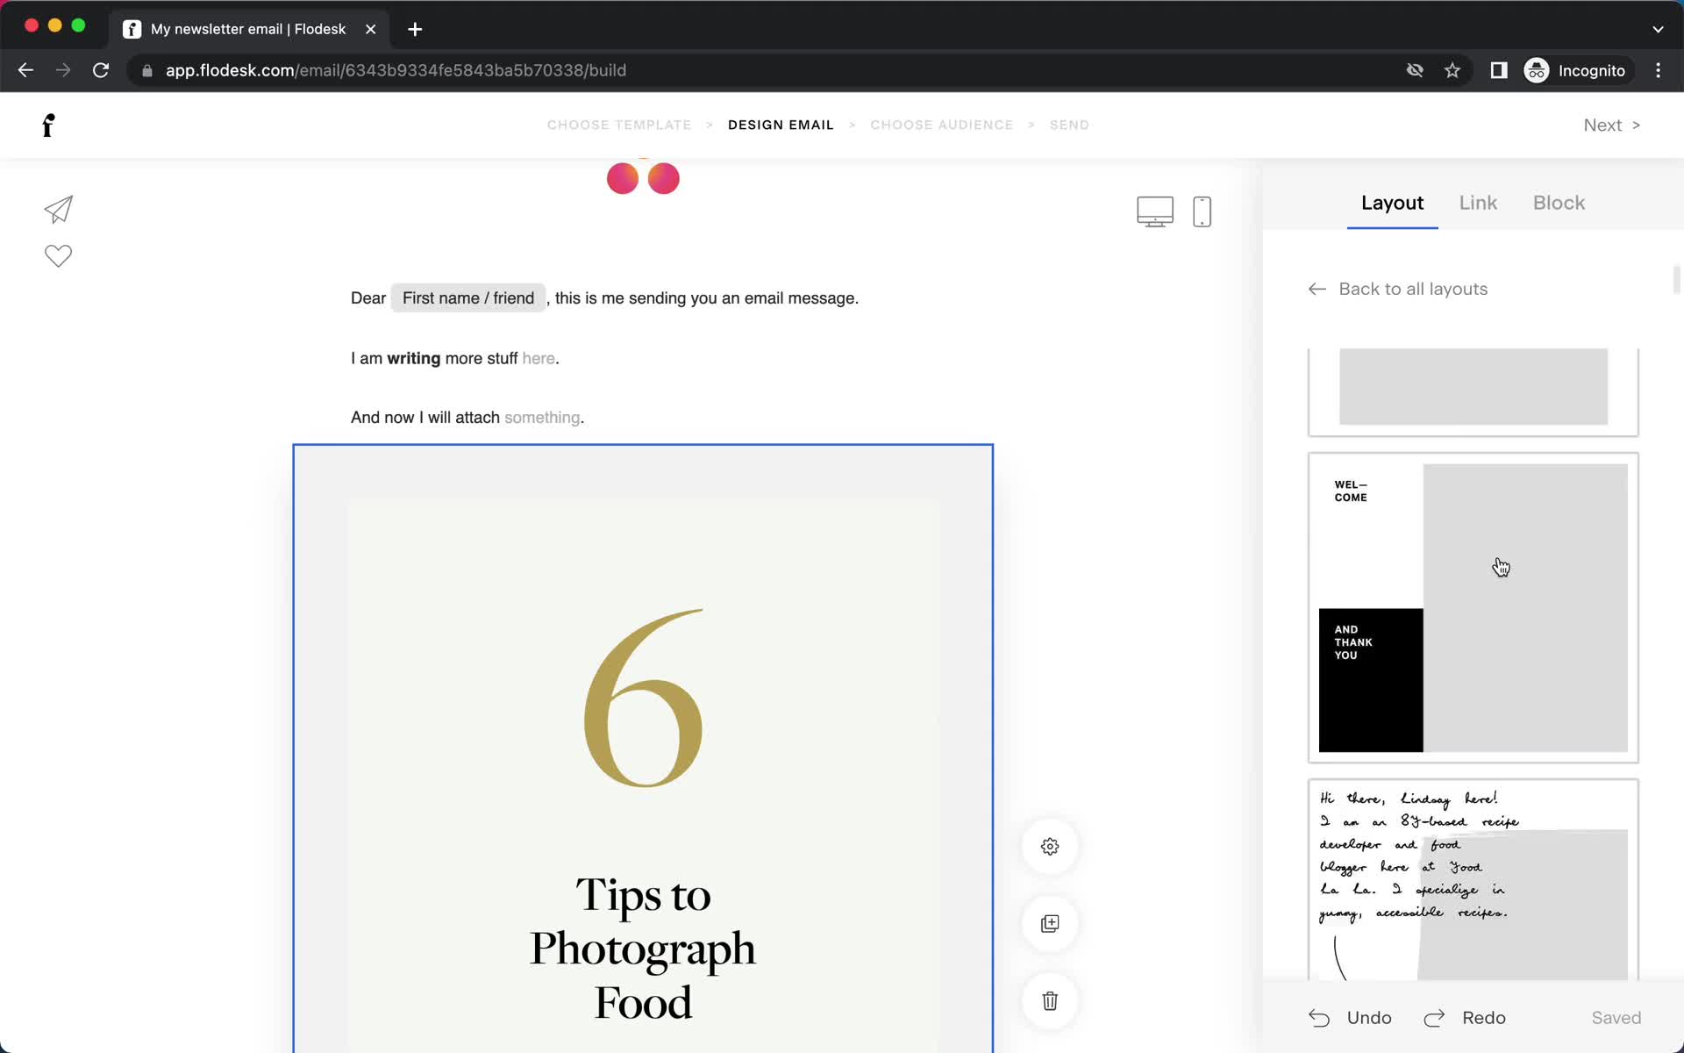Select the mobile preview toggle
The image size is (1684, 1053).
(x=1202, y=211)
